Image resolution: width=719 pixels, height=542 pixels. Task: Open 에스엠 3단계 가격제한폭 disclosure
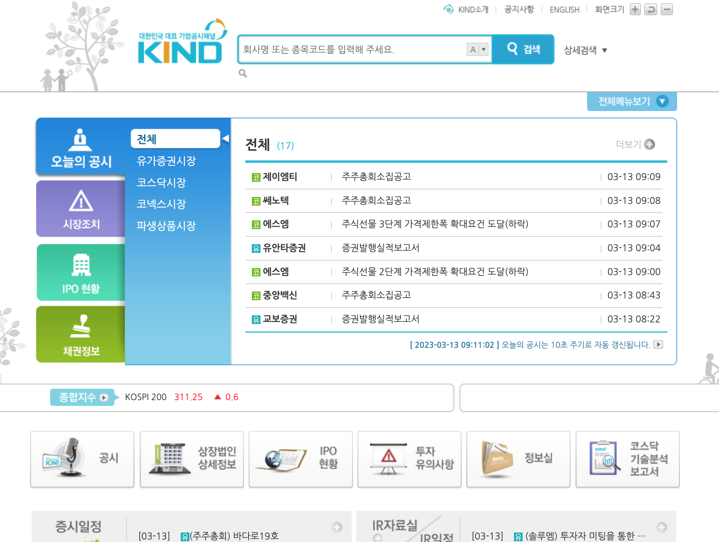click(435, 224)
